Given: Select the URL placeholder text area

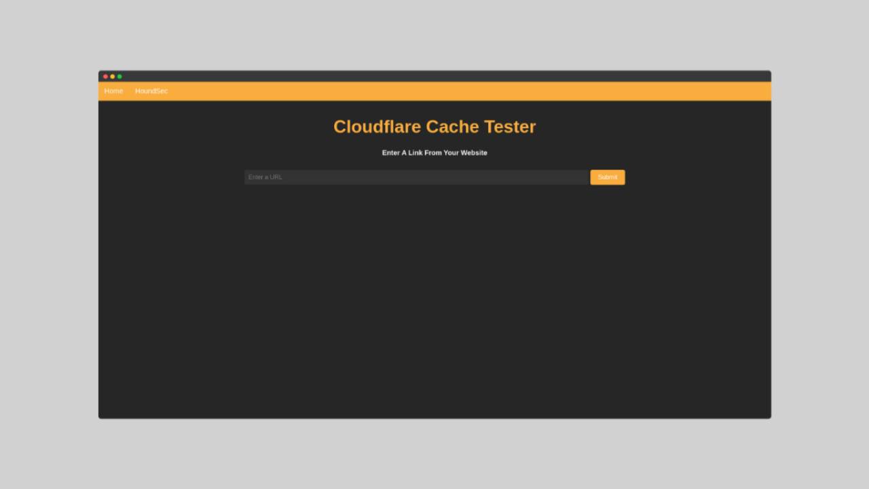Looking at the screenshot, I should pyautogui.click(x=265, y=177).
